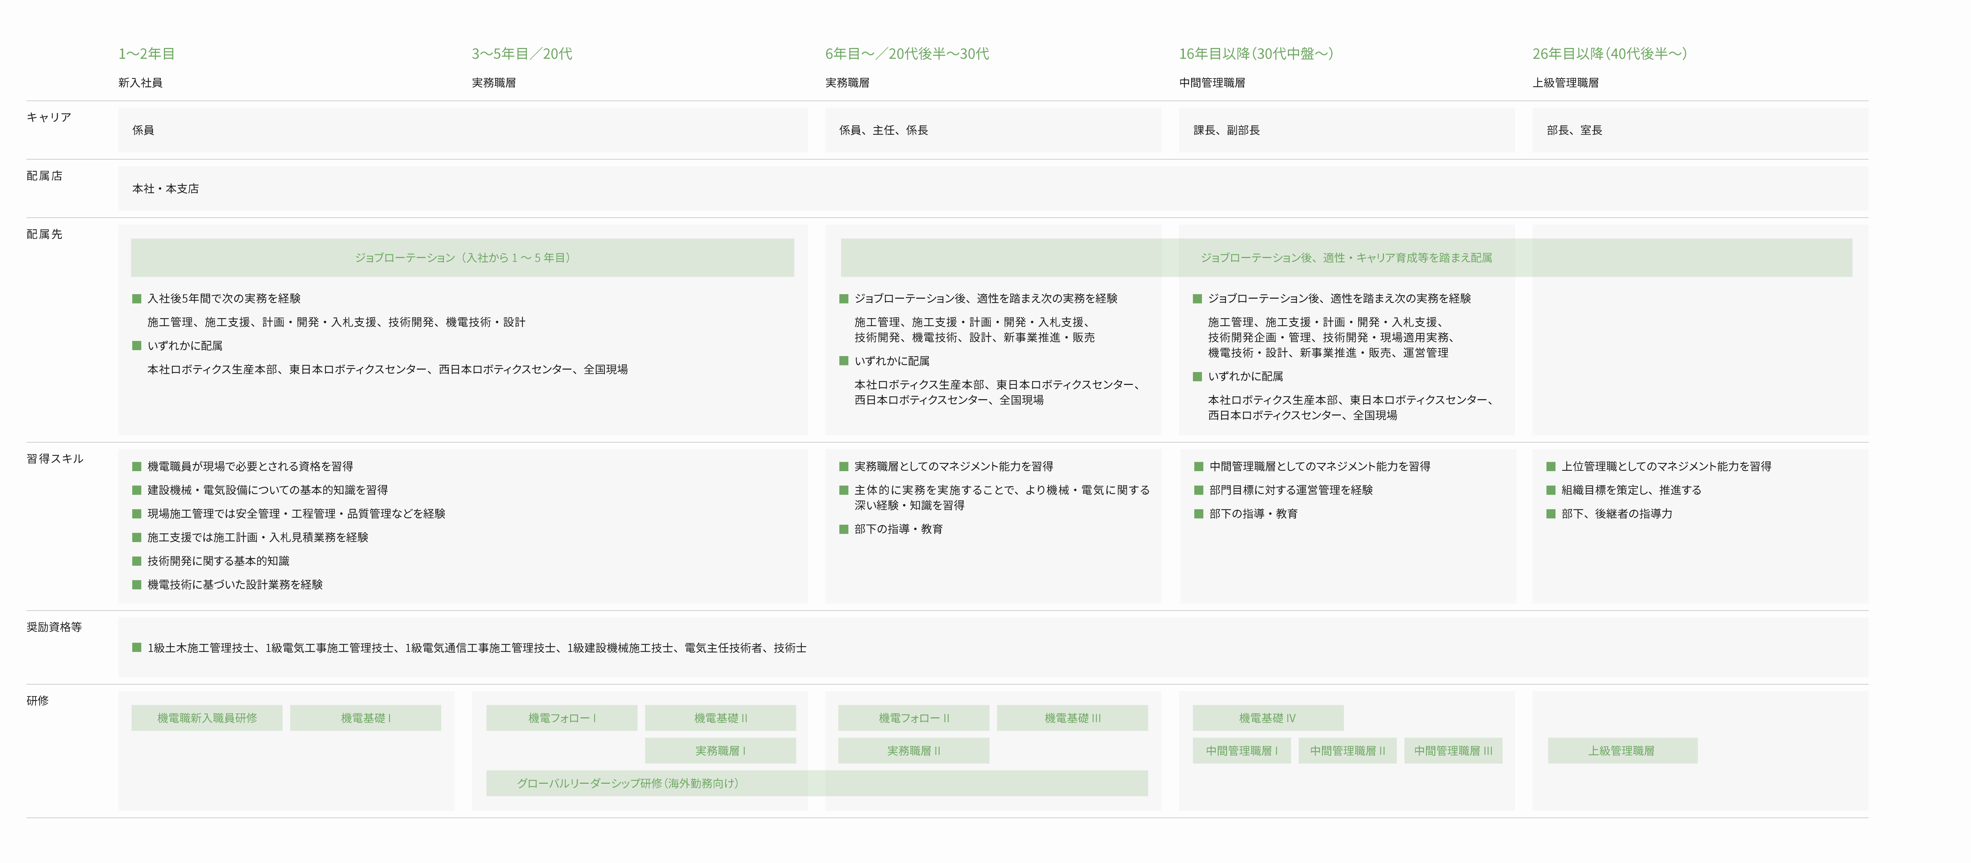Click the 機電基礎 II training box
This screenshot has height=863, width=1971.
pos(720,718)
